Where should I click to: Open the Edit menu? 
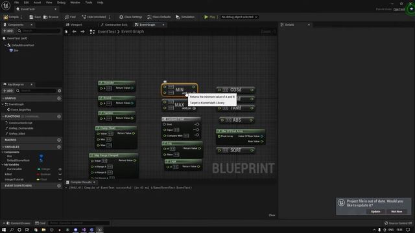[x=26, y=3]
